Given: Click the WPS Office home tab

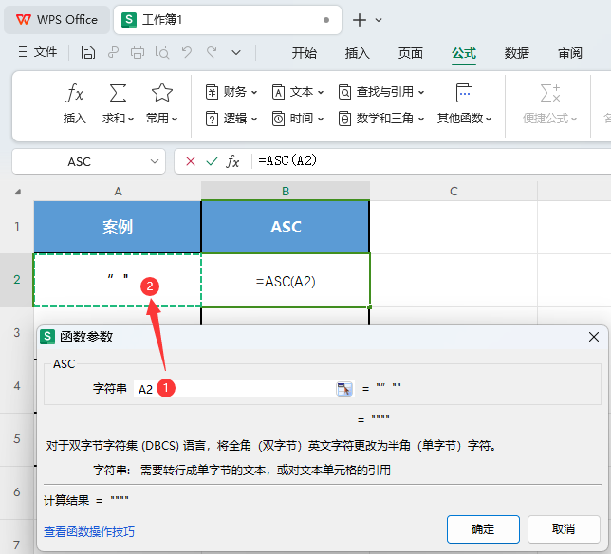Looking at the screenshot, I should pos(57,20).
